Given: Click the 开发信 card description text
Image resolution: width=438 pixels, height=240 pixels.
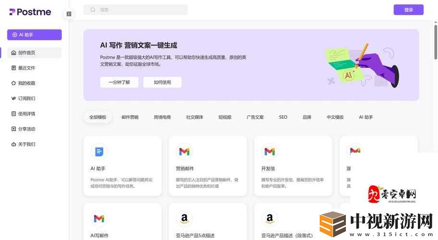Looking at the screenshot, I should (292, 183).
